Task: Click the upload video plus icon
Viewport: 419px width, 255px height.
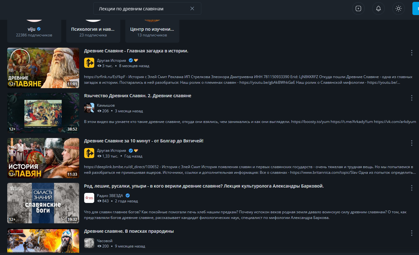Action: [x=358, y=8]
